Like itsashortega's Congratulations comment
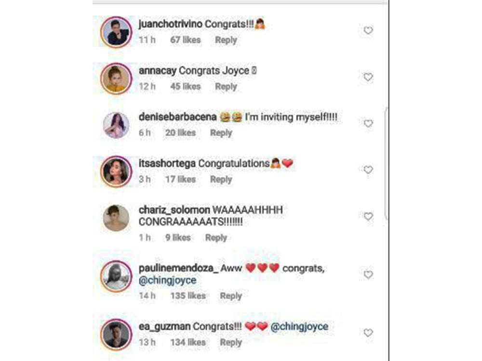Image resolution: width=482 pixels, height=361 pixels. [368, 170]
